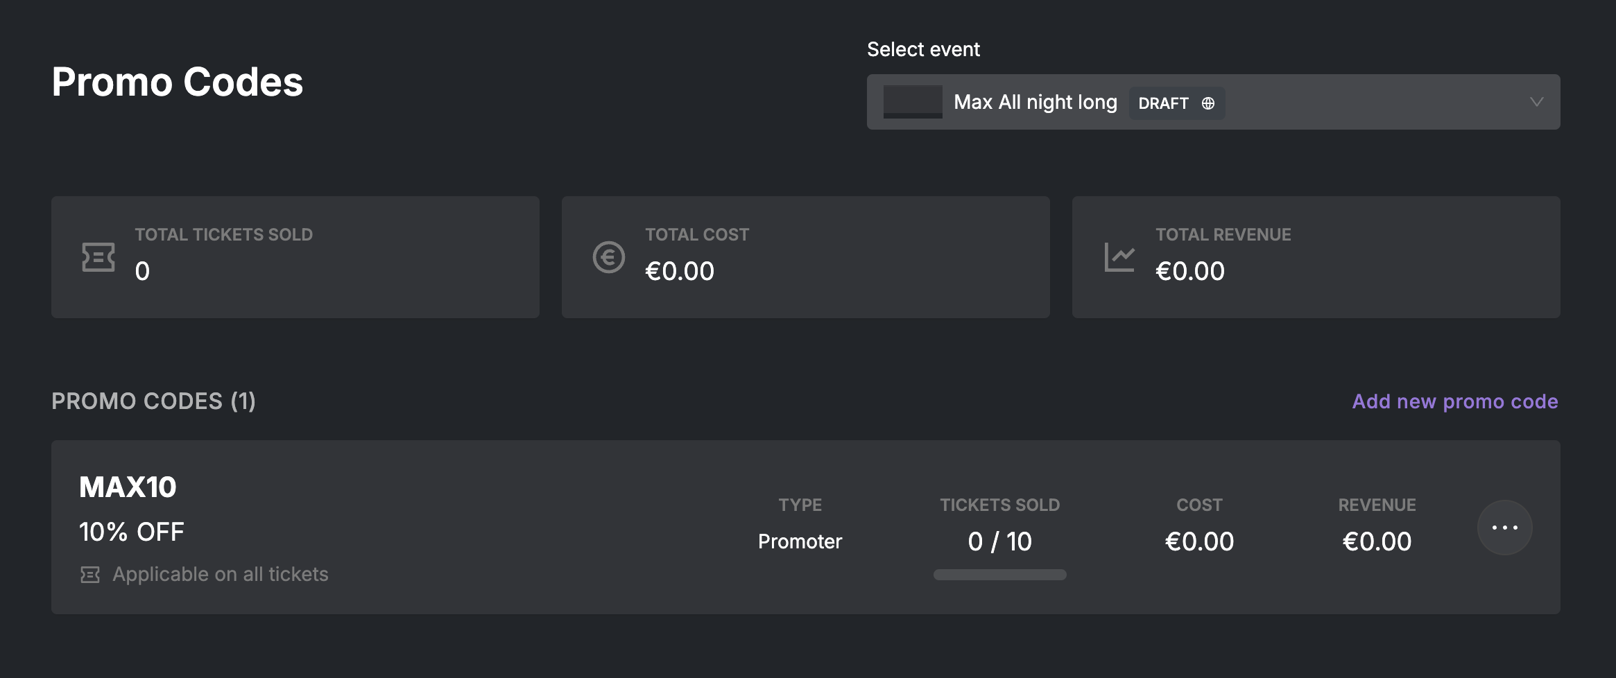Click the Promo Codes (1) section heading
Image resolution: width=1616 pixels, height=678 pixels.
[x=153, y=401]
